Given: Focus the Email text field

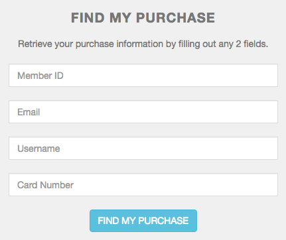Looking at the screenshot, I should (143, 112).
